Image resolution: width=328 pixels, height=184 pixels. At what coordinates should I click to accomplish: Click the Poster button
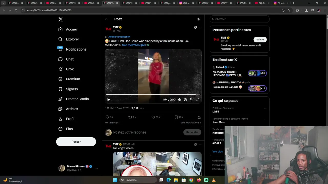[76, 142]
